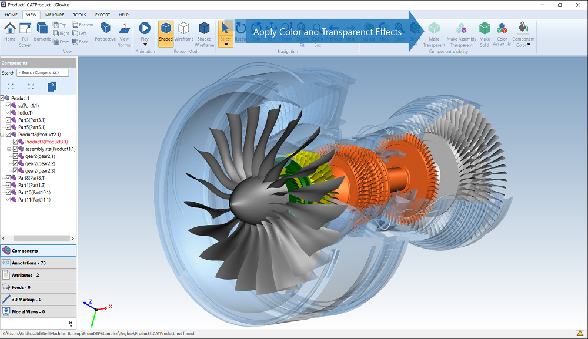The width and height of the screenshot is (588, 339).
Task: Toggle the Part10(Part10.1) checkbox
Action: pos(8,193)
